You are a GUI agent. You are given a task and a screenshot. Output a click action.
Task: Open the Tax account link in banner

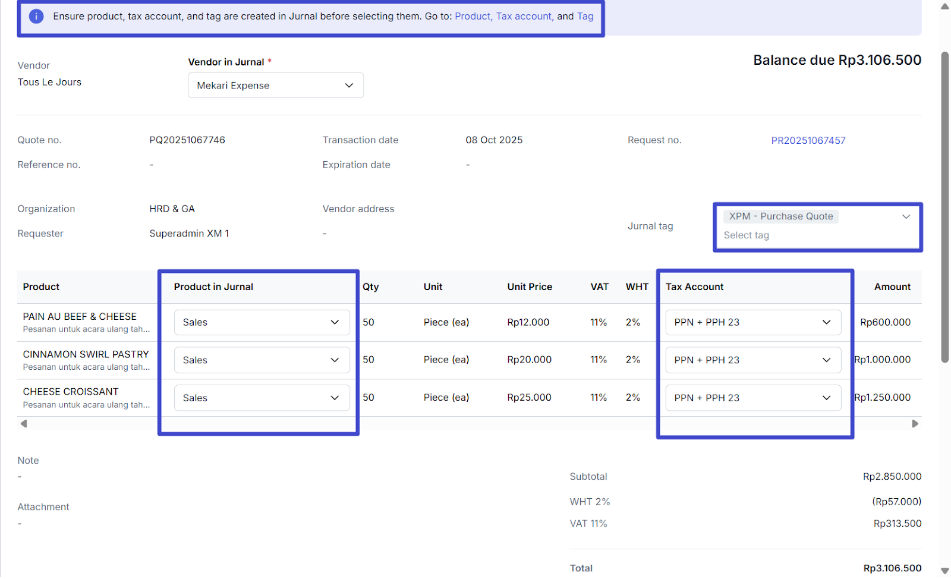click(524, 17)
